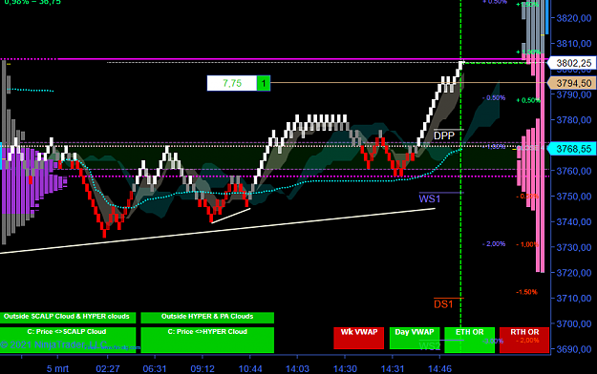Screen dimensions: 597x374
Task: Click the 3820,00 price axis label
Action: pos(574,18)
